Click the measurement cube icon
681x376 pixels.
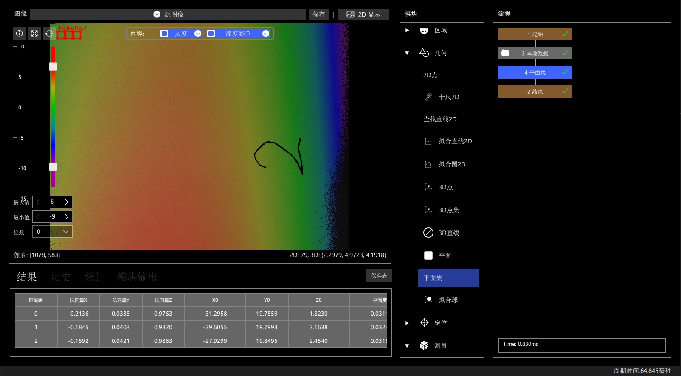point(424,345)
